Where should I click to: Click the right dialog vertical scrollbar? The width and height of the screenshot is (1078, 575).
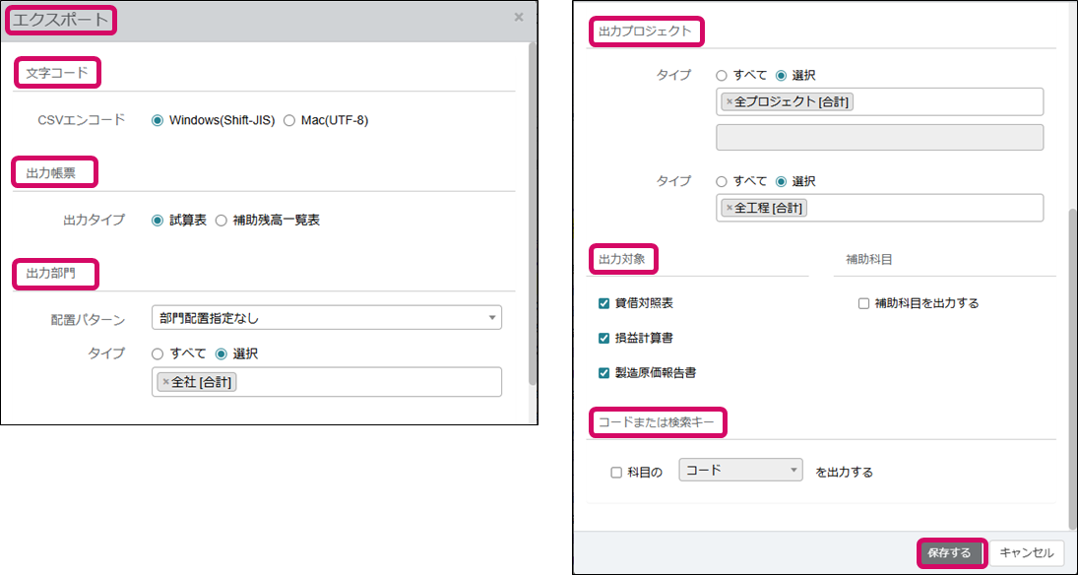point(1072,364)
